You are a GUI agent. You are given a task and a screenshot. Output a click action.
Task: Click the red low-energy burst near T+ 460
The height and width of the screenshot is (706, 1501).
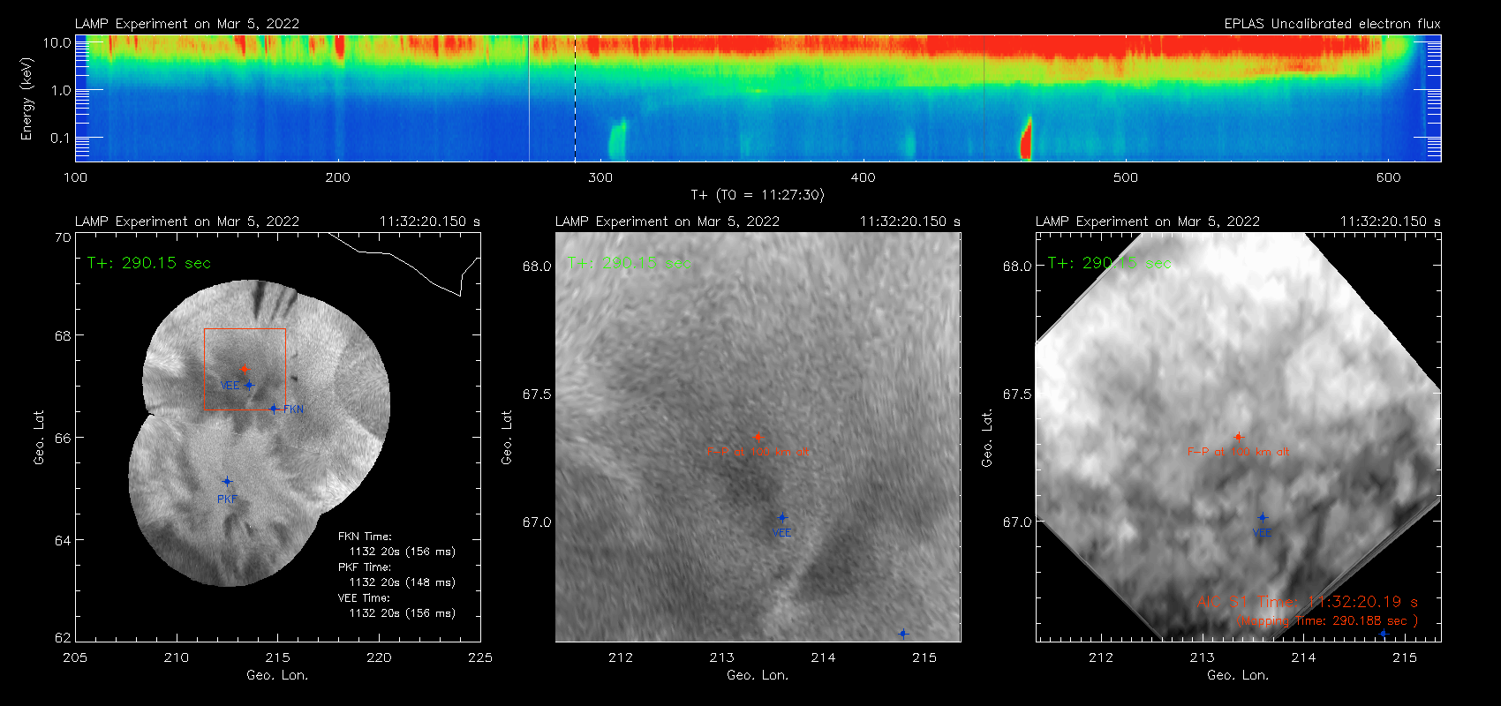(x=1026, y=139)
